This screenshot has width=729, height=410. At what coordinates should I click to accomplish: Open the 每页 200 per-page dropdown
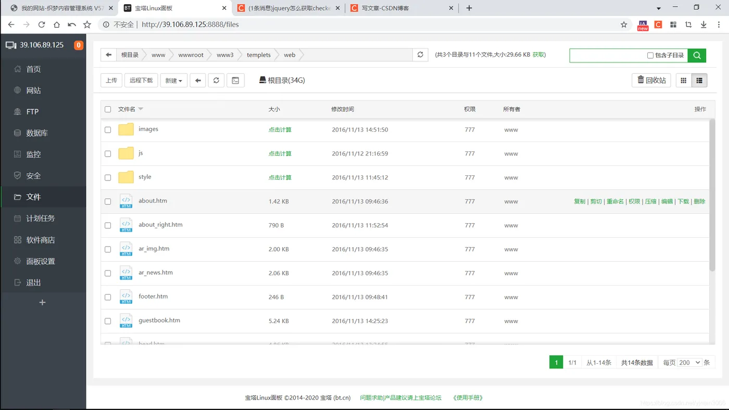[x=690, y=363]
